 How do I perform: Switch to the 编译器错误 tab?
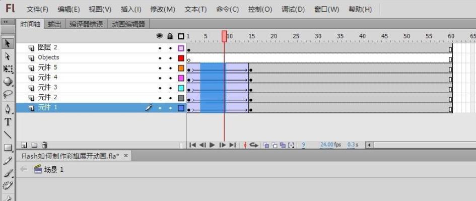click(86, 24)
